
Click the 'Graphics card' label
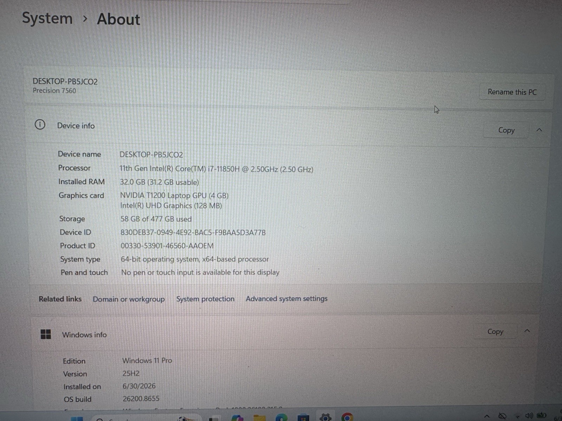81,195
